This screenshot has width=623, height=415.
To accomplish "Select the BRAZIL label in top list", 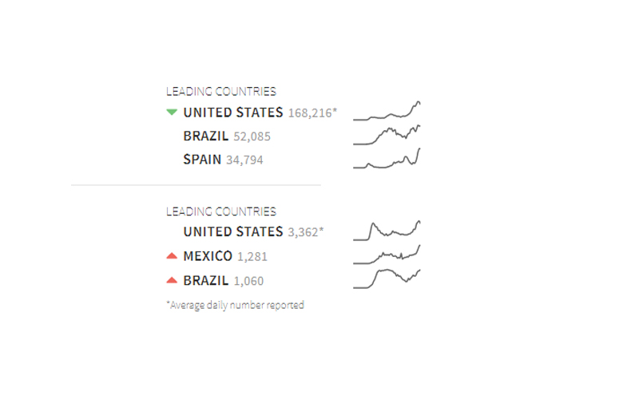I will click(206, 136).
